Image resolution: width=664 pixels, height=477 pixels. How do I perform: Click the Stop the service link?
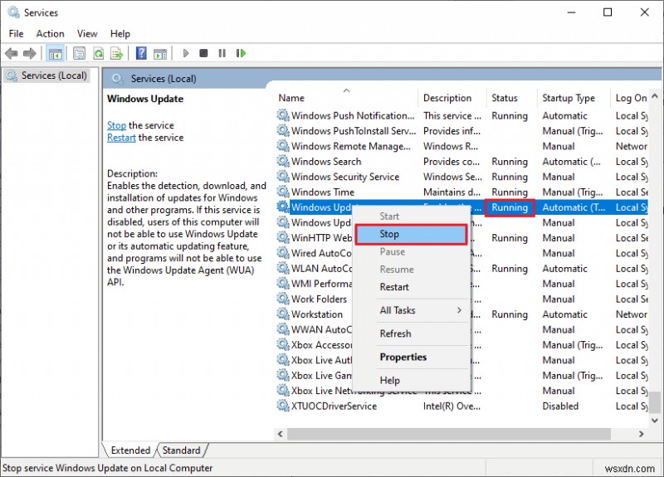[x=116, y=125]
